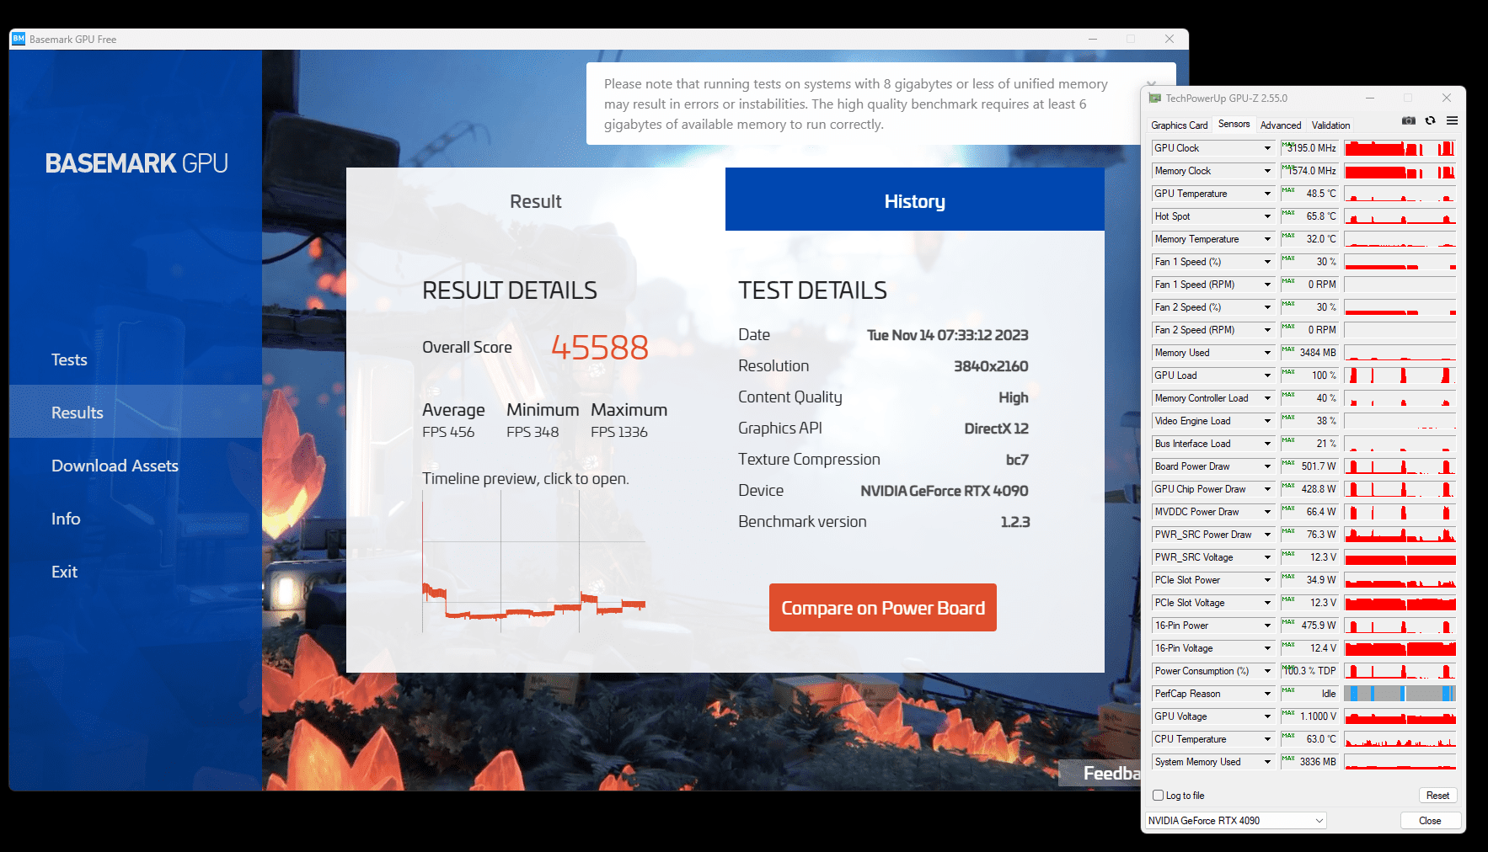Open the Advanced tab in GPU-Z
The image size is (1488, 852).
(x=1281, y=125)
